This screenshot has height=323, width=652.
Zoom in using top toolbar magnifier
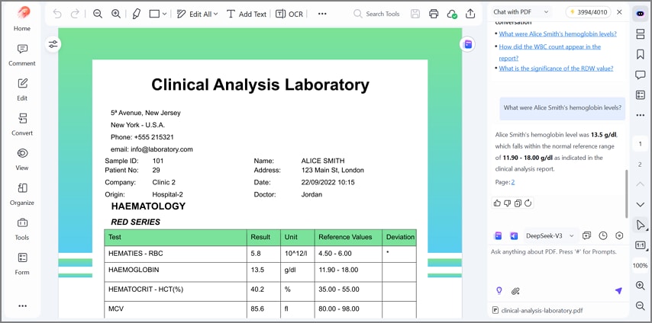116,14
